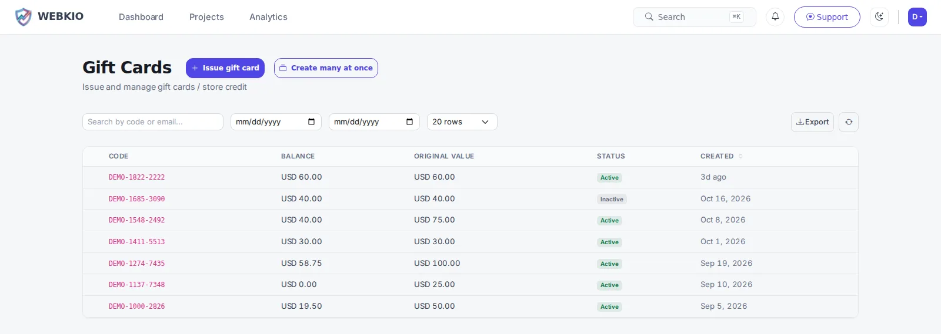
Task: Export the gift cards table
Action: point(812,122)
